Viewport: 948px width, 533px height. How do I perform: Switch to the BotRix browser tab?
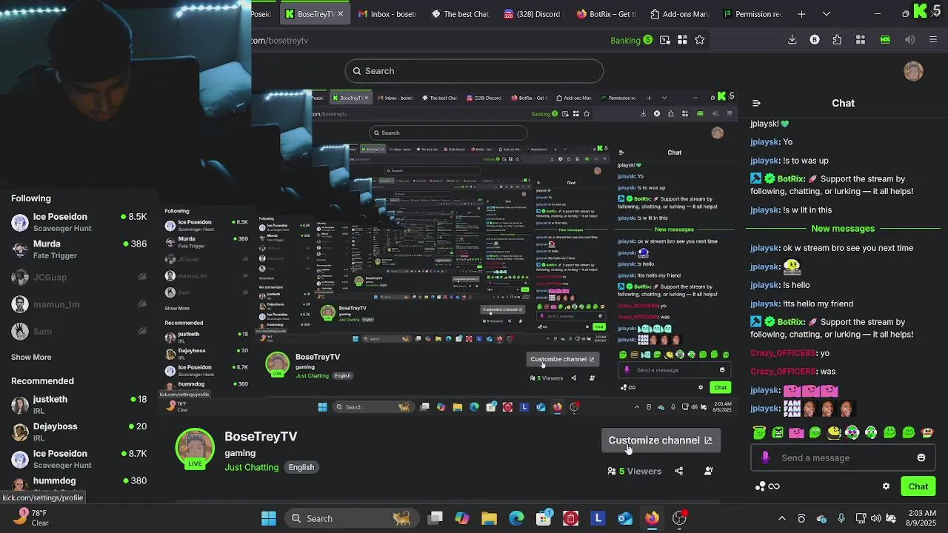point(606,14)
